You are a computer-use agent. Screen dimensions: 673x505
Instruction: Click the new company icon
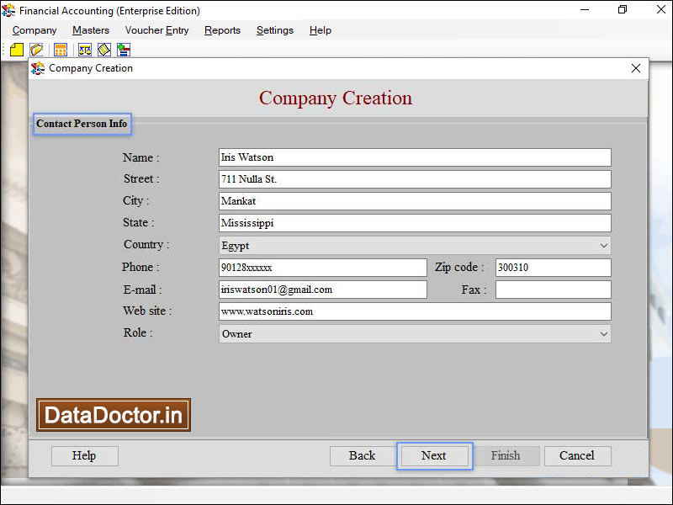pos(16,49)
